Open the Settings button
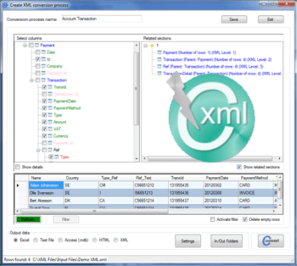 point(188,241)
